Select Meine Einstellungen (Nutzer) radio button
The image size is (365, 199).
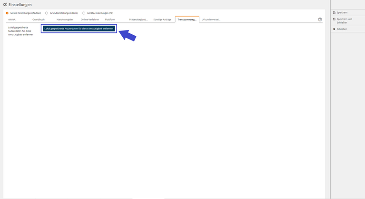(7, 13)
